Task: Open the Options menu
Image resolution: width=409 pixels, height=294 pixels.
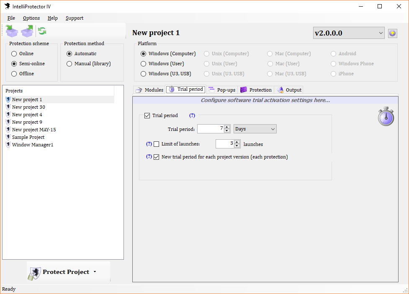Action: pos(31,18)
